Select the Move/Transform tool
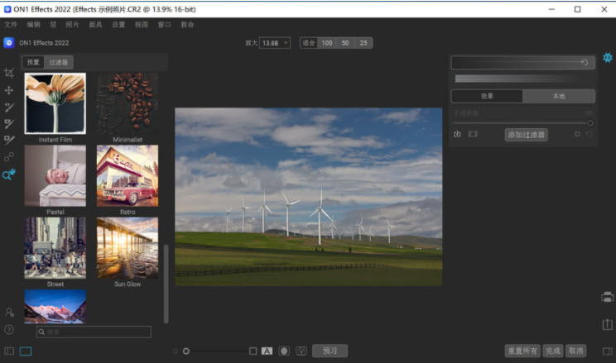The height and width of the screenshot is (363, 616). coord(9,90)
